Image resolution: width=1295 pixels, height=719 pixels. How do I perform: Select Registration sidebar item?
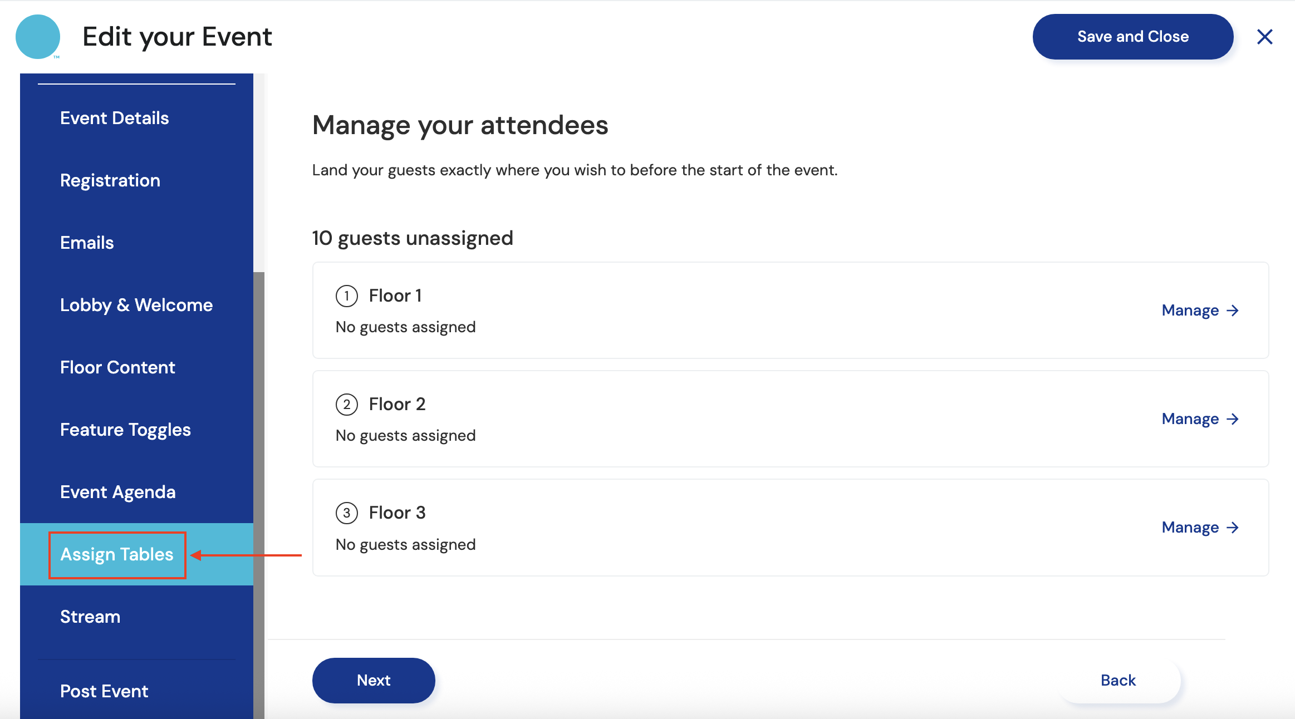(110, 180)
